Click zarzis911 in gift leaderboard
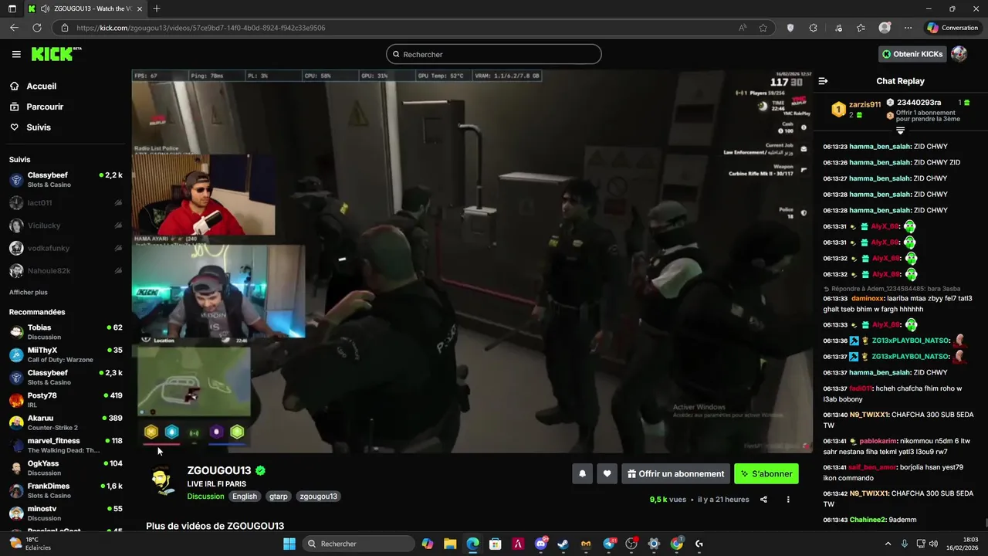Screen dimensions: 988x556 pos(864,104)
